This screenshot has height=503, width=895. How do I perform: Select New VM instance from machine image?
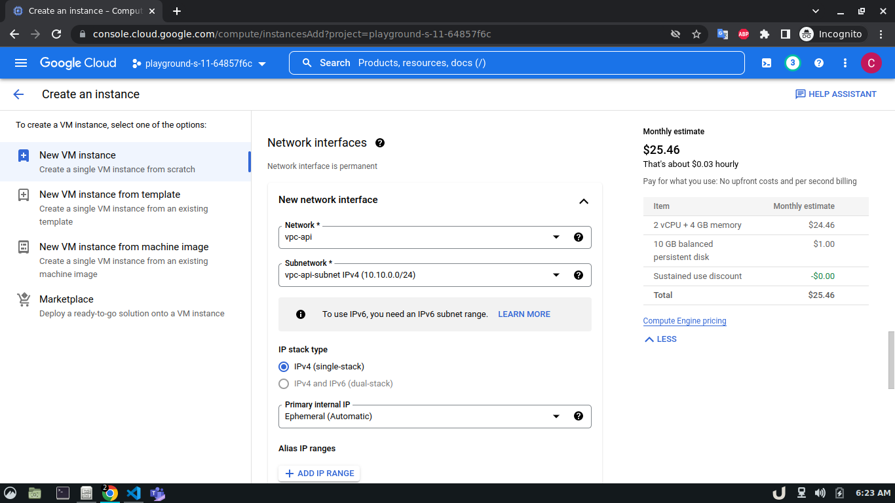pos(125,260)
